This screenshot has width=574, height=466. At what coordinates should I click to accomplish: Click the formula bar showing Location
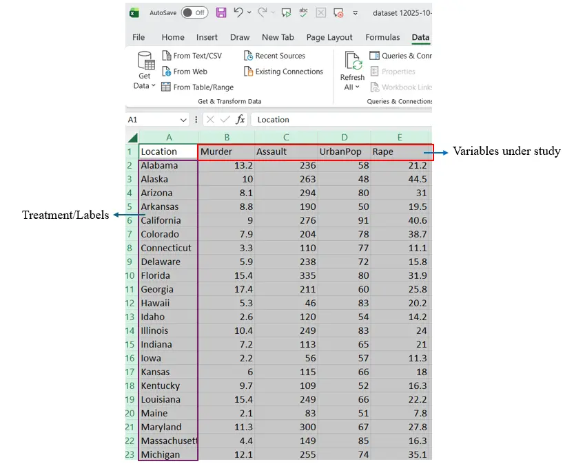(338, 120)
